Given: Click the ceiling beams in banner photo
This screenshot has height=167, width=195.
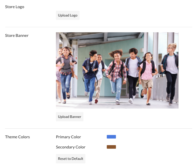Looking at the screenshot, I should pos(102,36).
